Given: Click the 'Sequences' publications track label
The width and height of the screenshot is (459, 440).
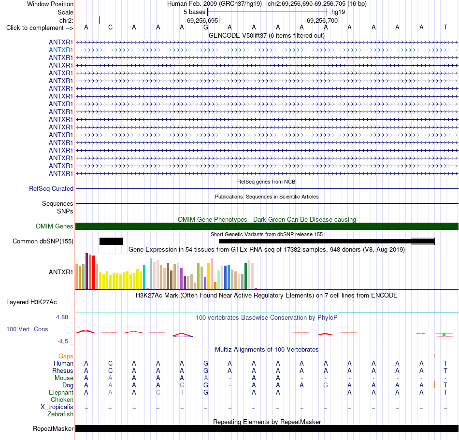Looking at the screenshot, I should pos(57,204).
